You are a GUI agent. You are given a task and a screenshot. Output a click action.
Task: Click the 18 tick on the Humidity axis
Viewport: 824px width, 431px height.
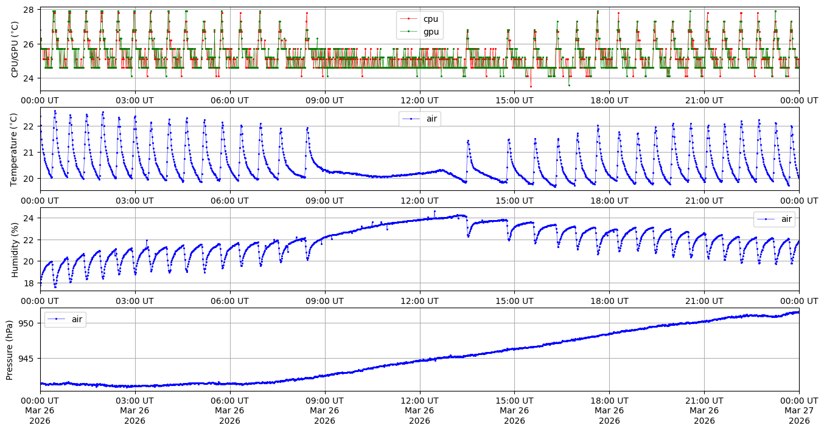click(30, 283)
